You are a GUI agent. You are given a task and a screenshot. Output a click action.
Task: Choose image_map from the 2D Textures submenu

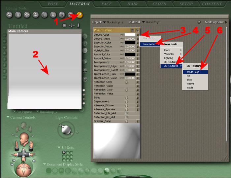195,72
